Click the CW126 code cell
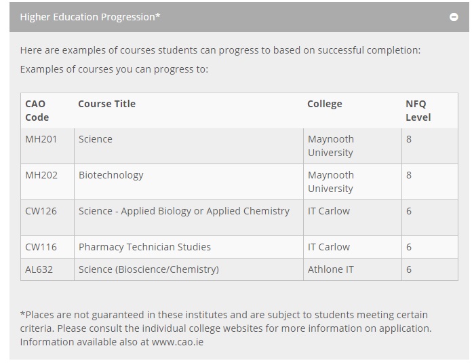This screenshot has width=474, height=363. pos(47,218)
